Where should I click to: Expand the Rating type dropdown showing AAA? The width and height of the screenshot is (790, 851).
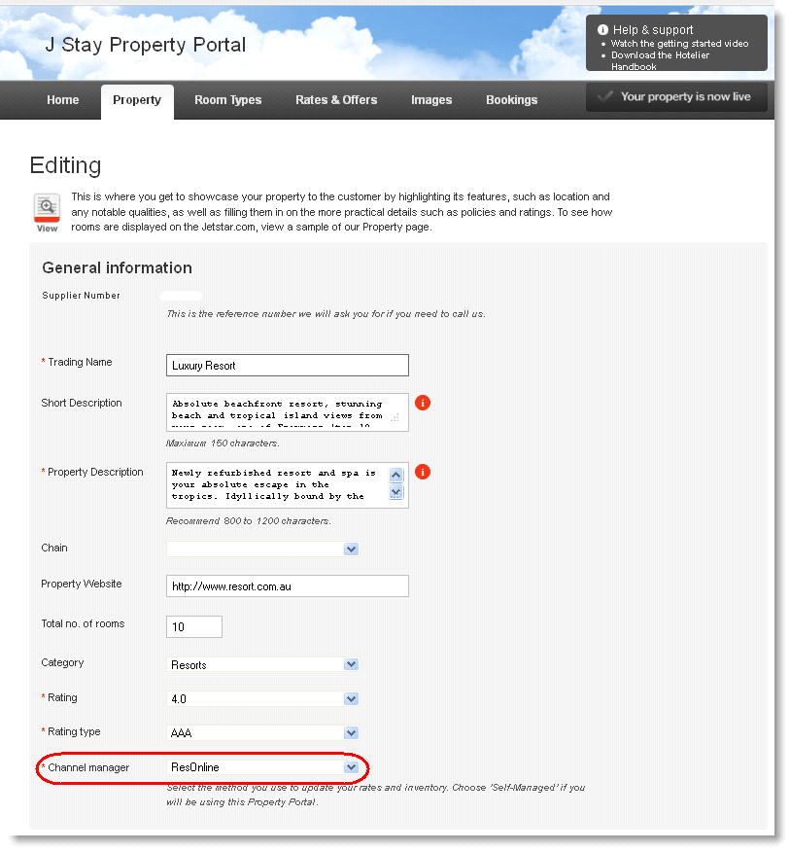pyautogui.click(x=262, y=732)
